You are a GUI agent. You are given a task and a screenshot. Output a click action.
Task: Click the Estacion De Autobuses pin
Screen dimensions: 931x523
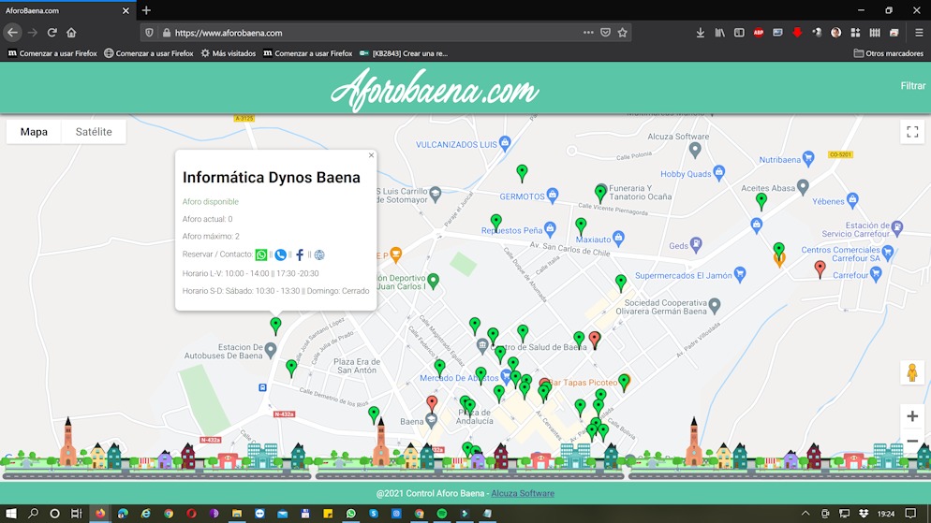pos(270,350)
